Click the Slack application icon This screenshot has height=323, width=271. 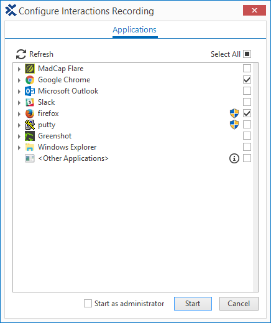(30, 102)
